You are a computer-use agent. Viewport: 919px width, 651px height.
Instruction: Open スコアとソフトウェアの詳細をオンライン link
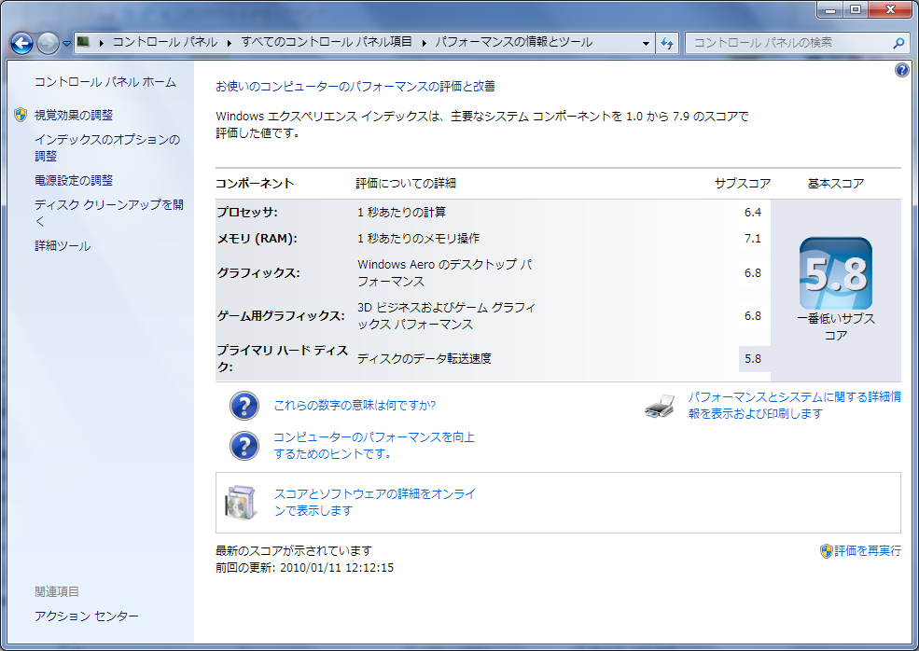point(374,502)
